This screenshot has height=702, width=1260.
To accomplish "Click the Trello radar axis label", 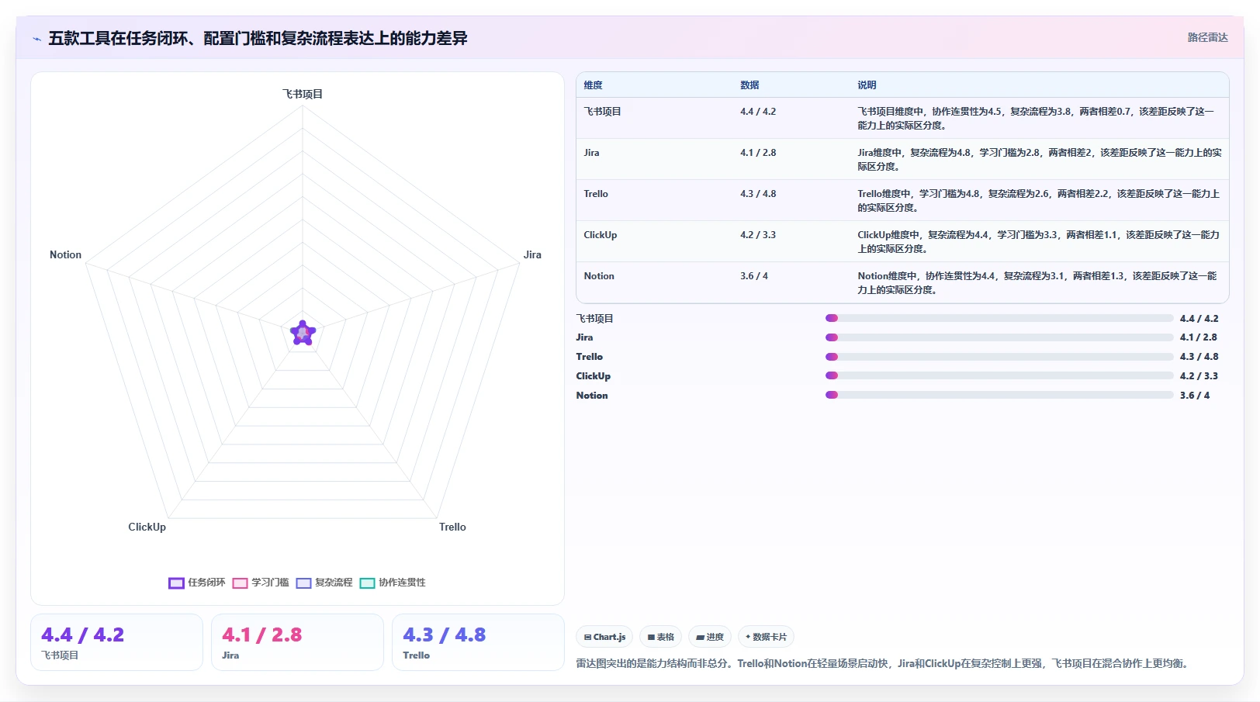I will pos(452,527).
